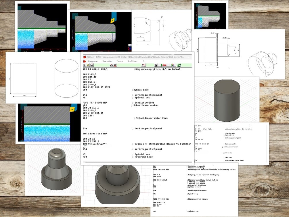The height and width of the screenshot is (217, 289).
Task: Click the 'Z-82 X81,16 AS20' code line
Action: coord(97,87)
